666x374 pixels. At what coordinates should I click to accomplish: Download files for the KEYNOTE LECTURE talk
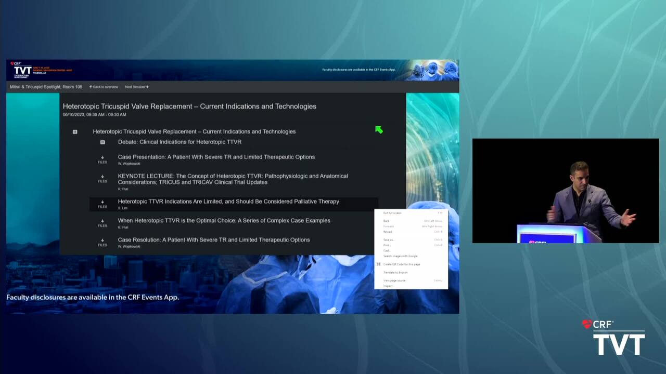click(x=103, y=179)
